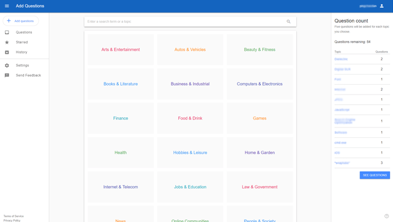Click the 'Add Questions' page title
Viewport: 393px width, 222px height.
(30, 6)
